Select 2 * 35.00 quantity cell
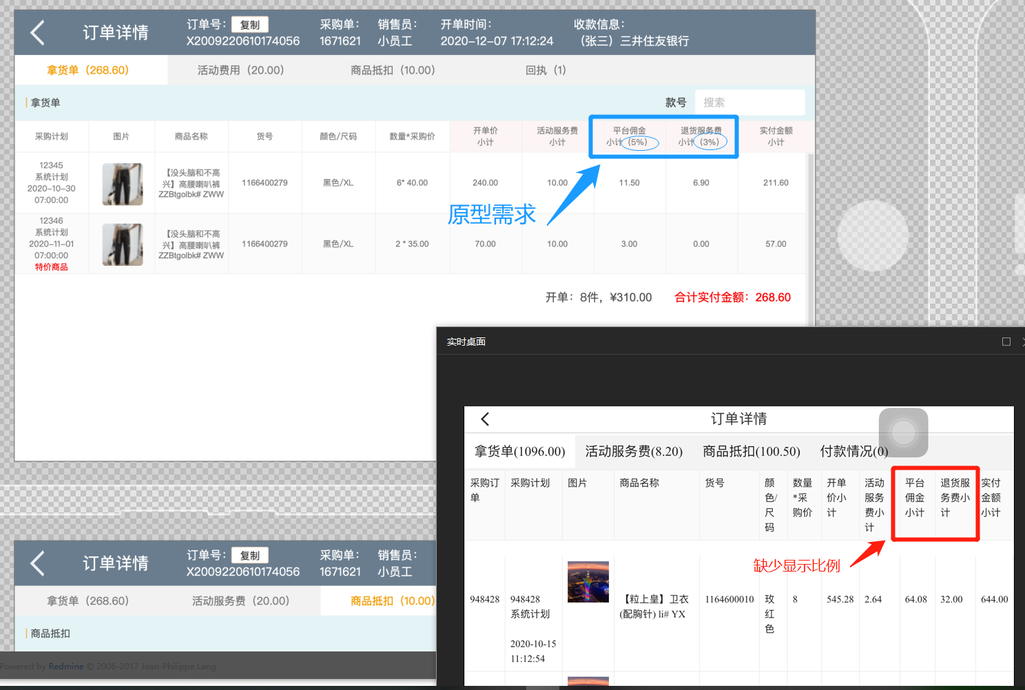 tap(412, 244)
